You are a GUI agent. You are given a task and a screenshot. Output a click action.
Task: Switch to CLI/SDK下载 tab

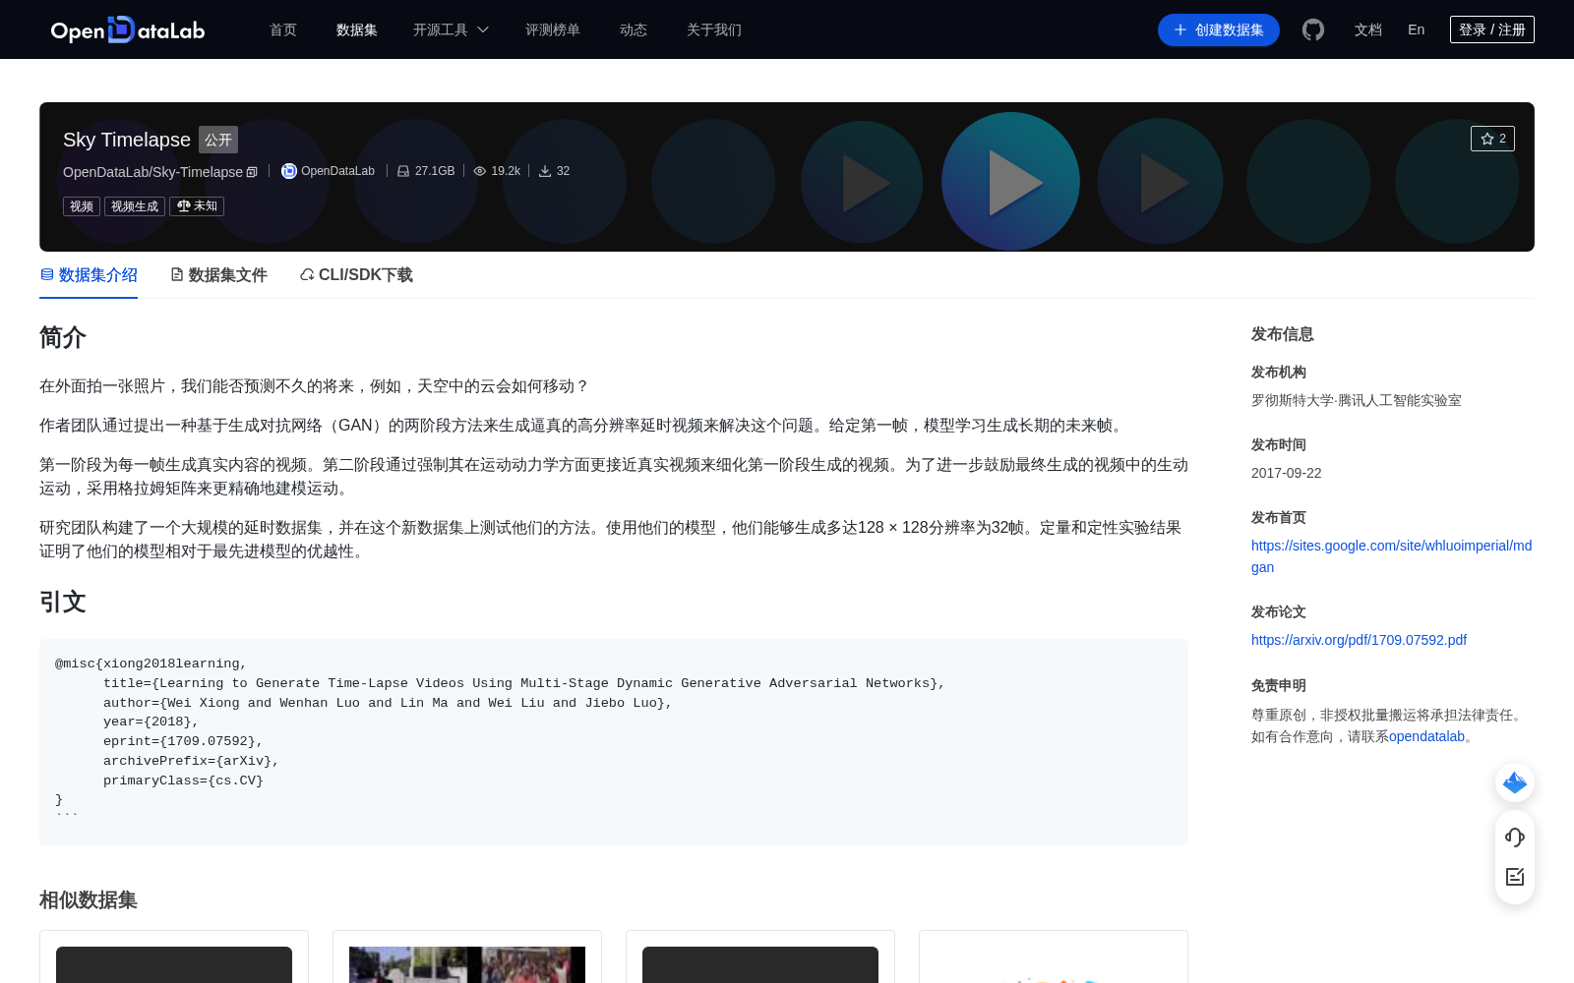pyautogui.click(x=356, y=275)
